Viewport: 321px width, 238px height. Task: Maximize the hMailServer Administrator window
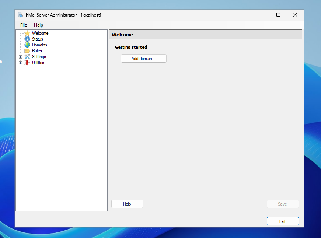point(278,15)
